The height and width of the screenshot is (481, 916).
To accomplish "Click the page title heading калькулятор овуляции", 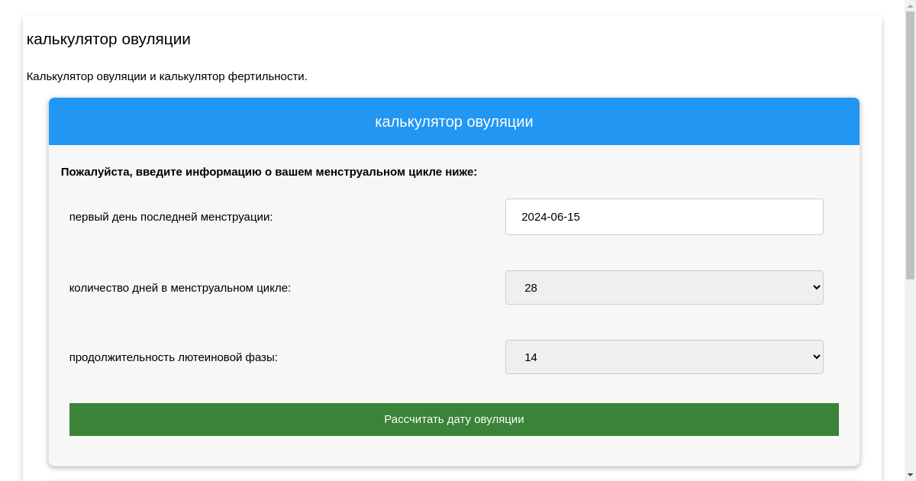I will (x=108, y=40).
